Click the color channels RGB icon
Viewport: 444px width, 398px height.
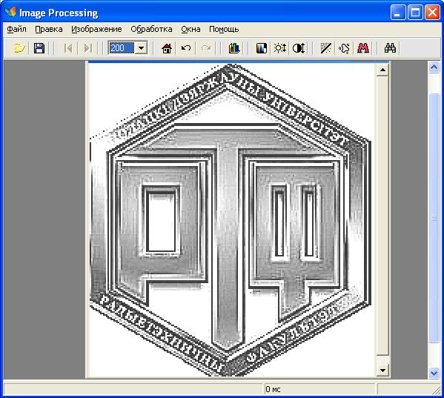pos(261,48)
